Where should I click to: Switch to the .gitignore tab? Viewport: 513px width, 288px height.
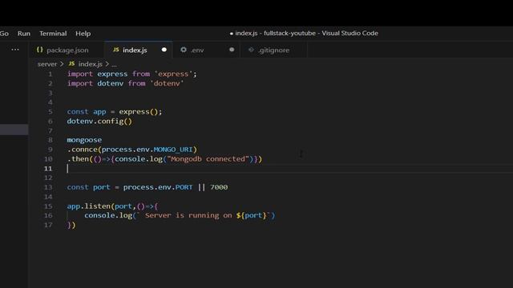tap(273, 50)
